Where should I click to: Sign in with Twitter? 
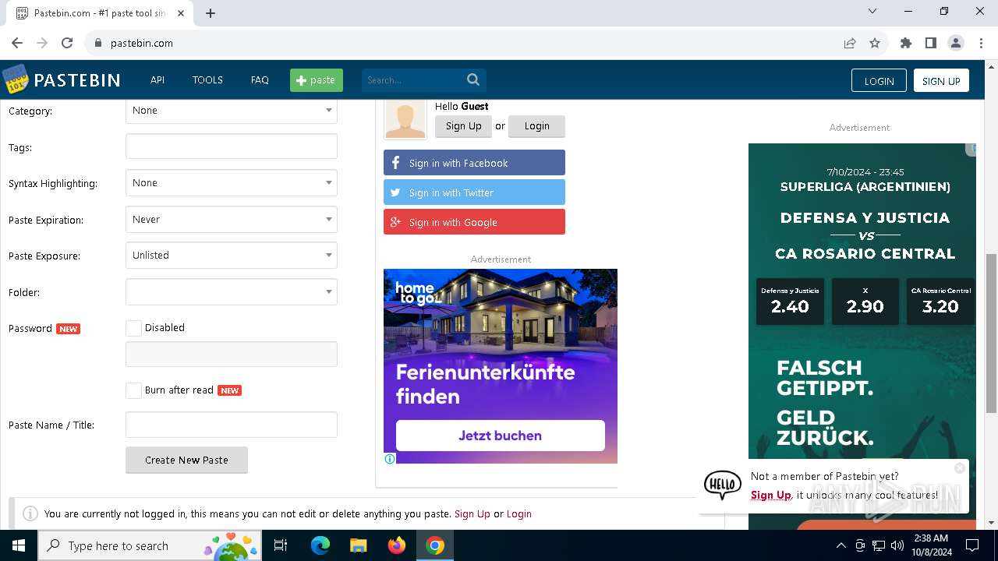coord(474,192)
